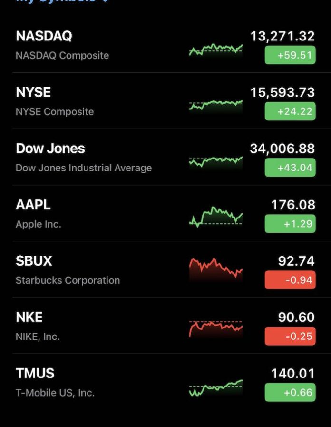Open the AAPL ticker symbol
This screenshot has width=331, height=427.
33,205
